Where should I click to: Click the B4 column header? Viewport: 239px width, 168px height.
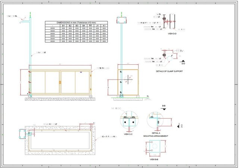[84, 26]
